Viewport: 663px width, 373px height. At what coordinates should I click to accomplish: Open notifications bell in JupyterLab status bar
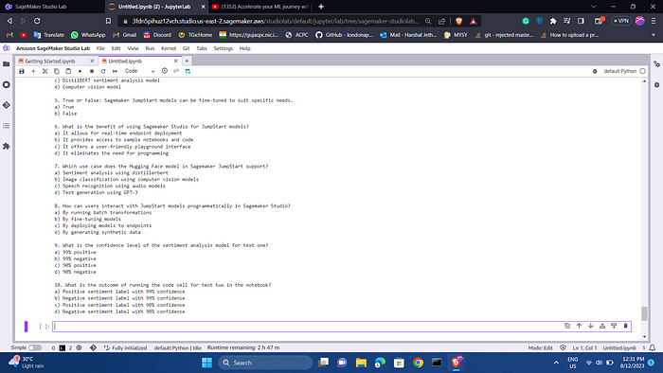[653, 347]
